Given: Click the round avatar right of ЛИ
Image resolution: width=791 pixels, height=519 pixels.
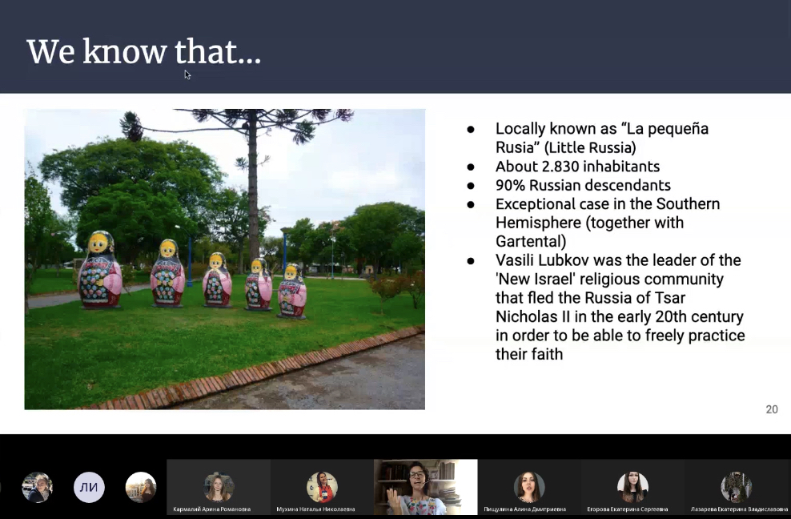Looking at the screenshot, I should (141, 487).
